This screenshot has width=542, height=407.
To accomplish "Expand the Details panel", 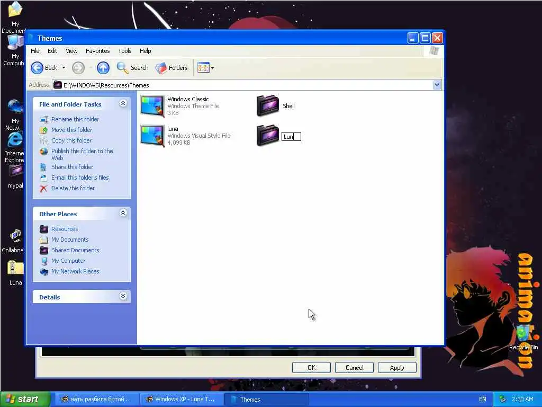I will [x=123, y=296].
